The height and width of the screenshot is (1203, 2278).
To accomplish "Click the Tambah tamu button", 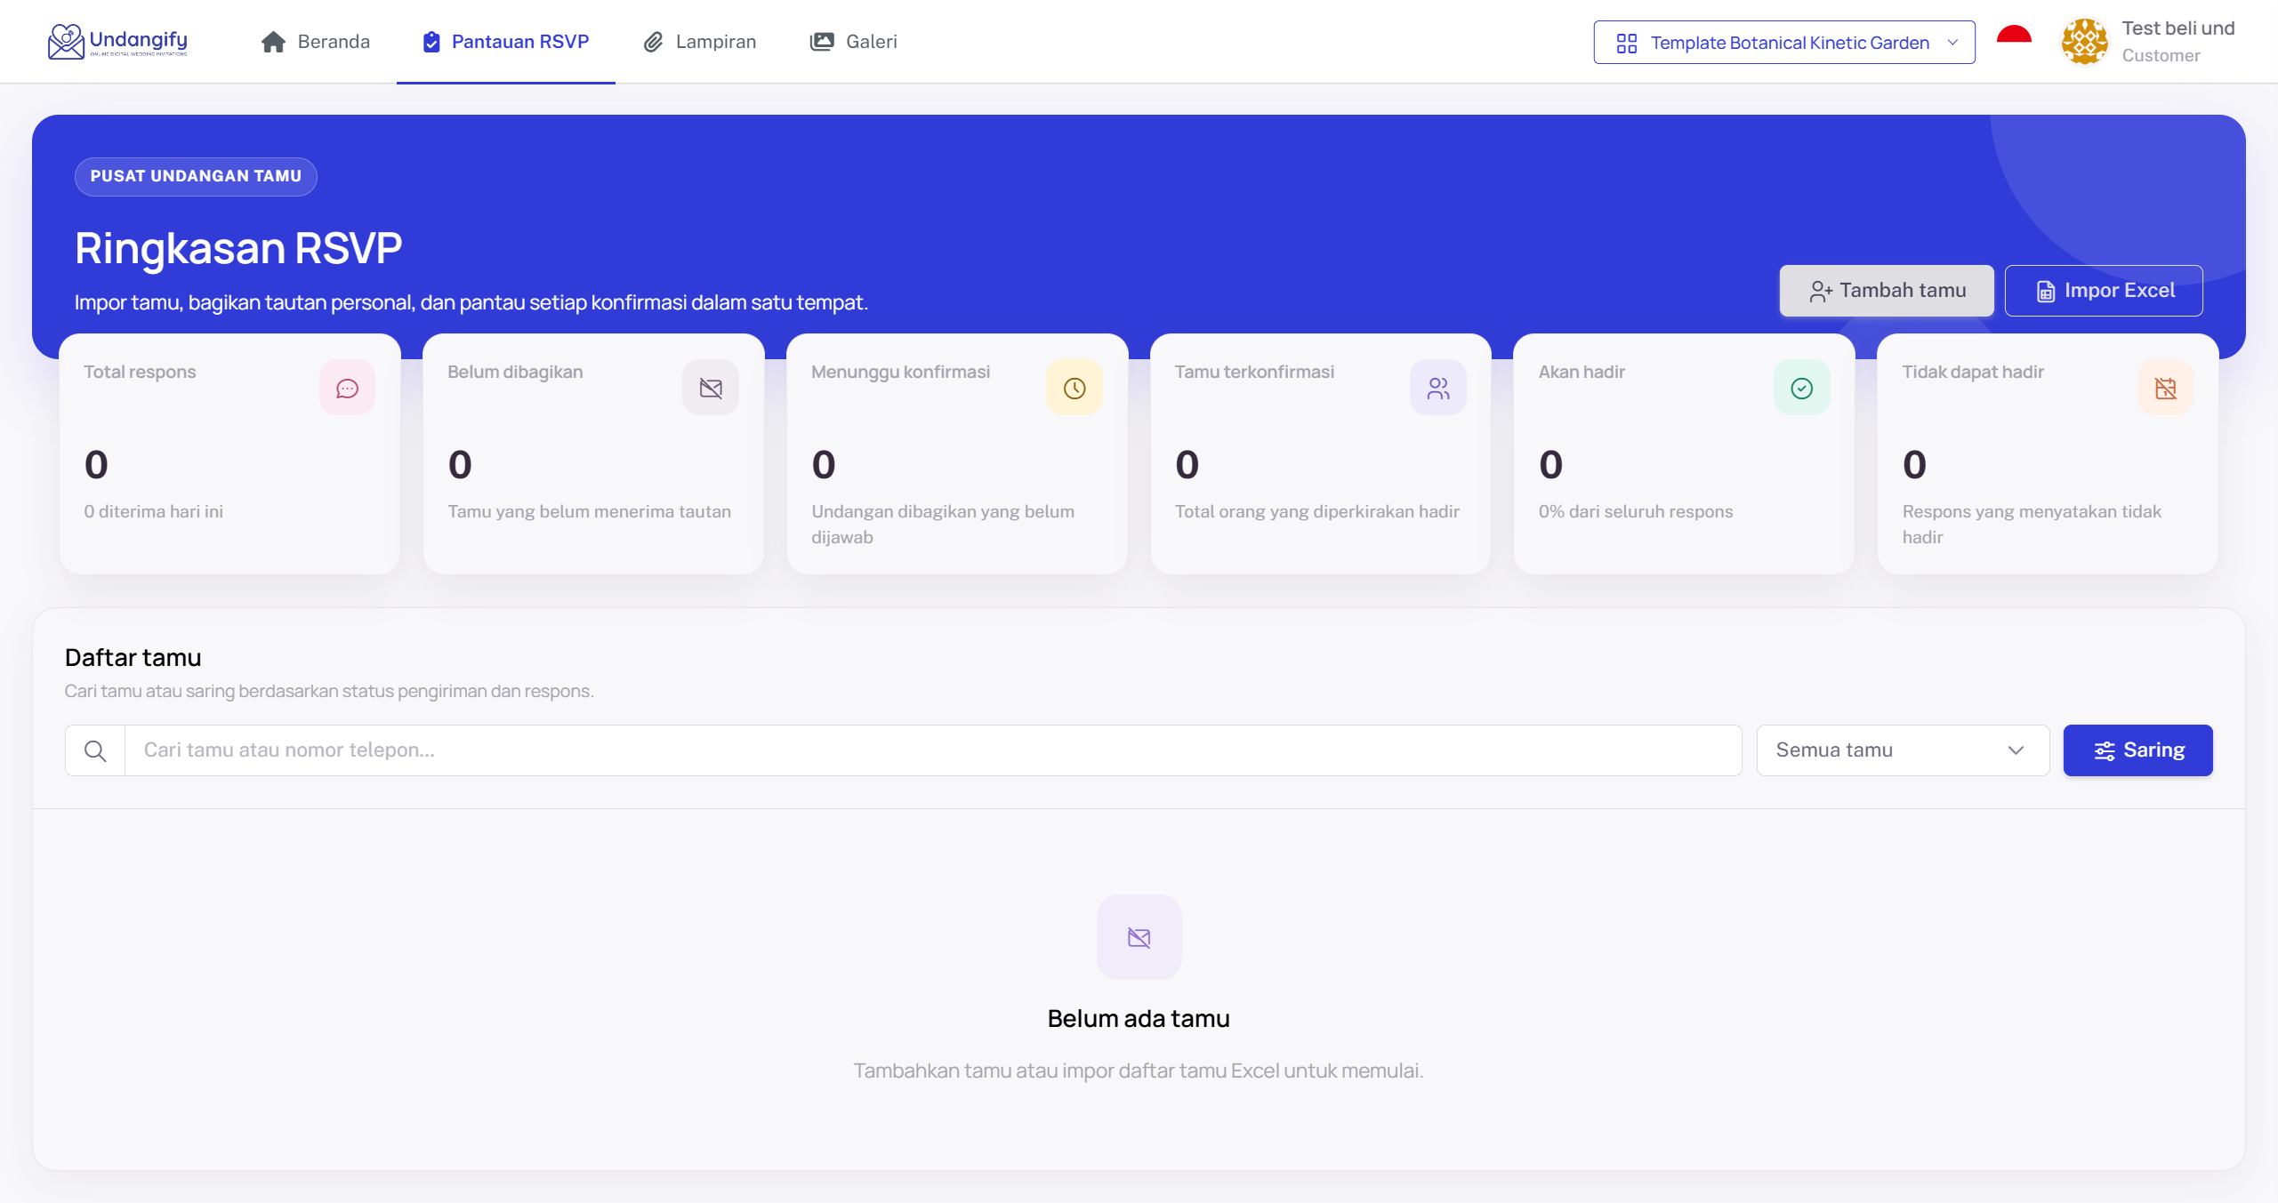I will tap(1887, 291).
